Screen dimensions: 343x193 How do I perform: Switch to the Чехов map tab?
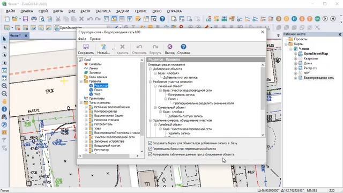pos(16,35)
